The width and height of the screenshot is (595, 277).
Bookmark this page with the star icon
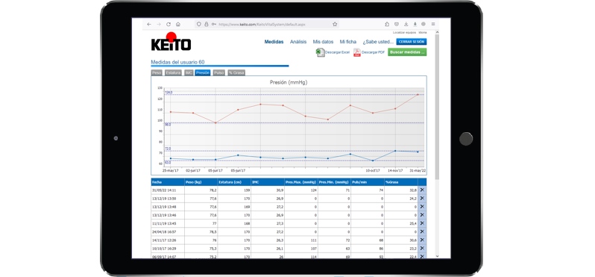coord(335,25)
